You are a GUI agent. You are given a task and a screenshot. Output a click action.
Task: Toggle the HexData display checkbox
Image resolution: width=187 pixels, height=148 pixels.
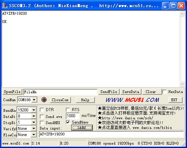pos(165,92)
